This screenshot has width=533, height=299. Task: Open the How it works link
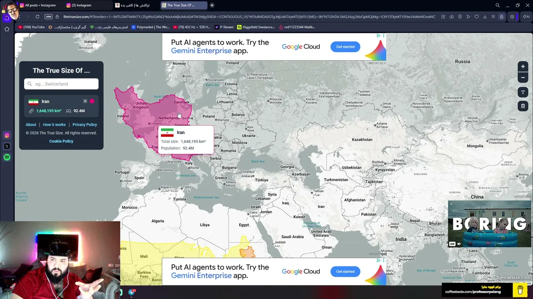point(54,125)
